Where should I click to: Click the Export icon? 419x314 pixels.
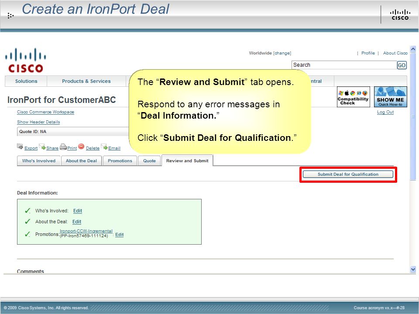pos(20,147)
